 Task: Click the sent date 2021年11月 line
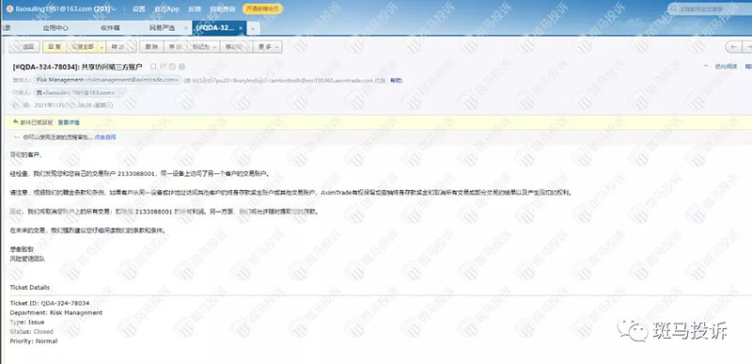pos(73,105)
